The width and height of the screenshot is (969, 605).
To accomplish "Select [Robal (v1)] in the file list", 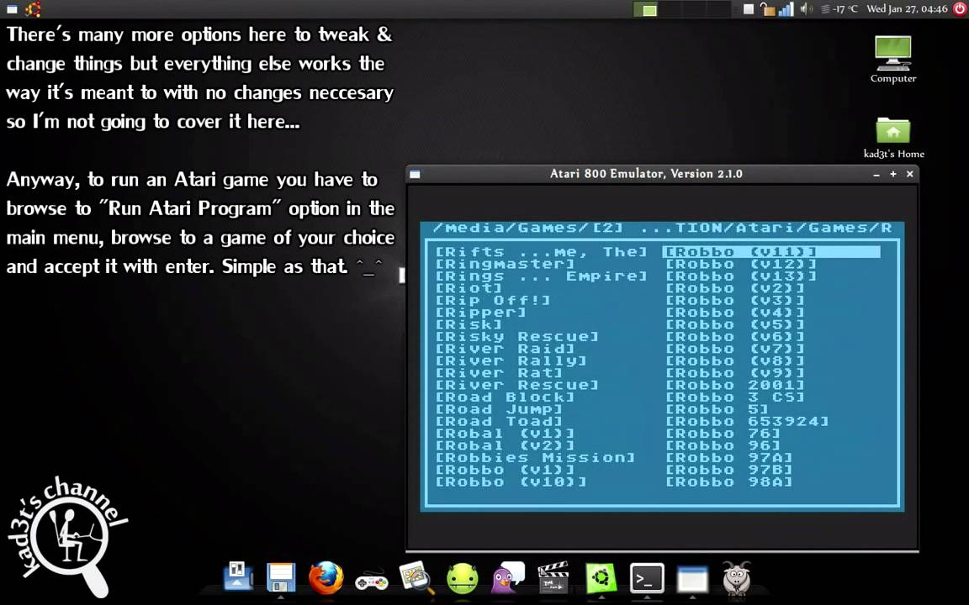I will point(505,434).
